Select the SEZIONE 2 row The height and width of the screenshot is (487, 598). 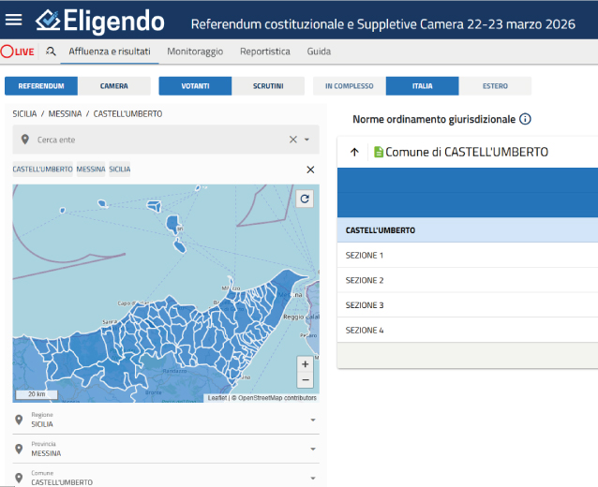click(365, 280)
